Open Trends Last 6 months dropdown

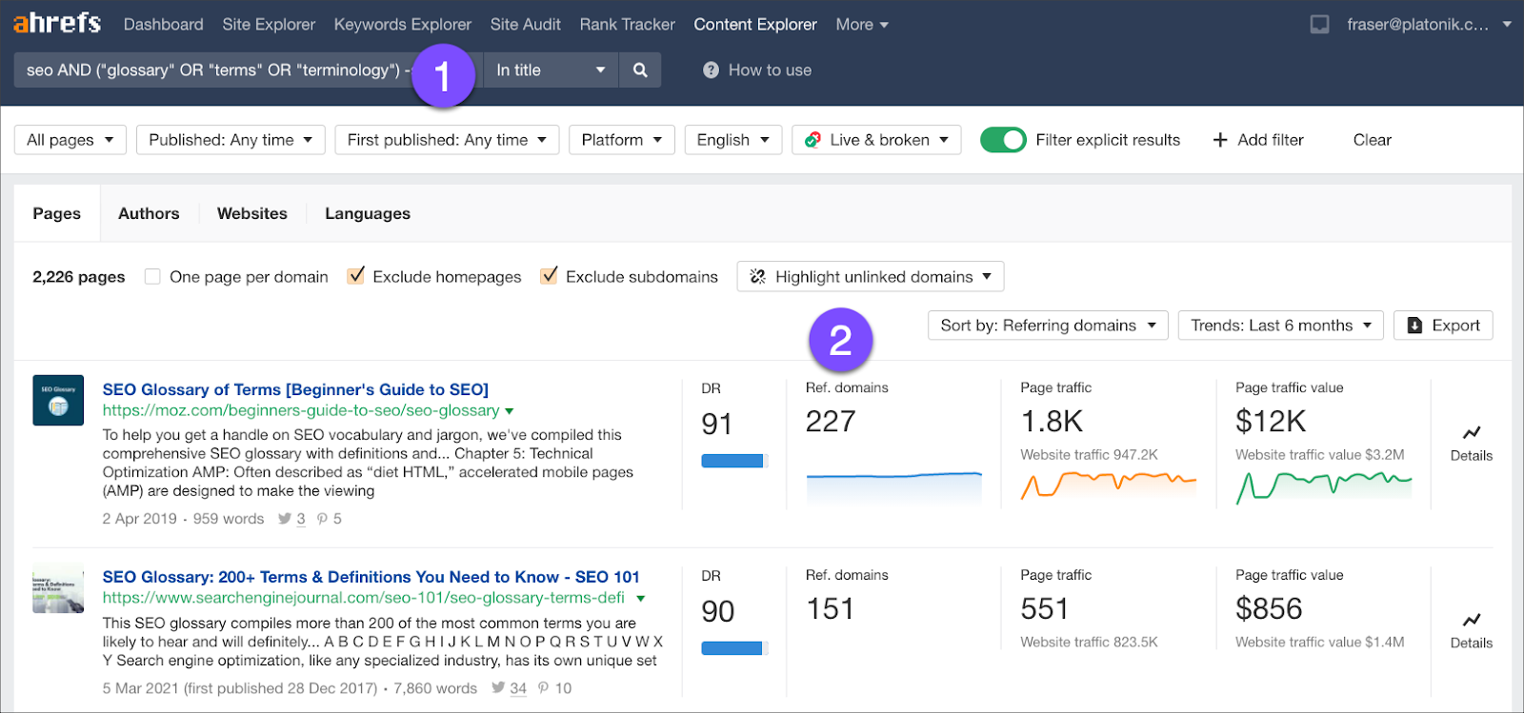coord(1280,326)
